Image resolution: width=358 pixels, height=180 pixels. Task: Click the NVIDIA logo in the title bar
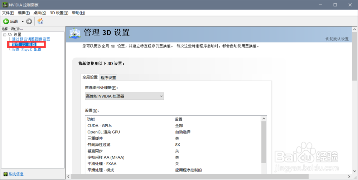[5, 5]
